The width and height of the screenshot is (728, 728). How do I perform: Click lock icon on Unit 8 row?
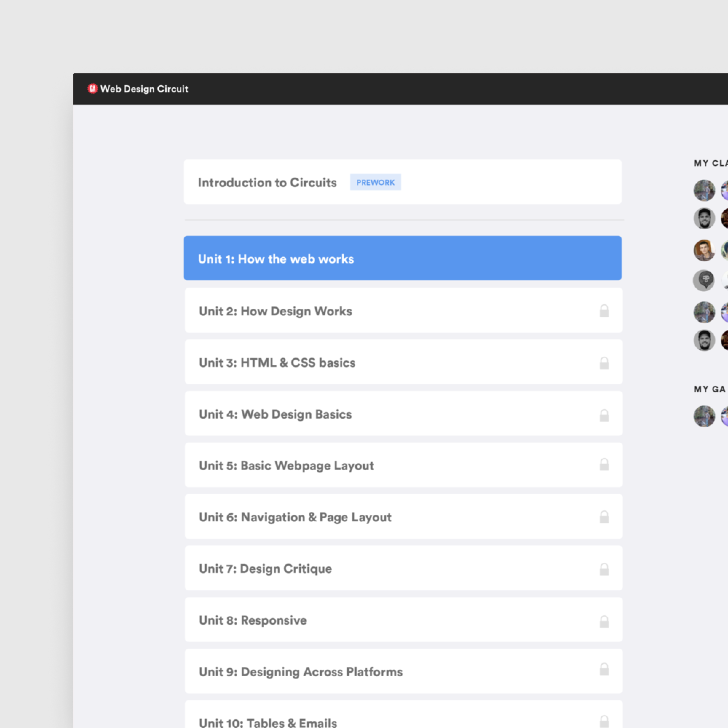click(604, 621)
